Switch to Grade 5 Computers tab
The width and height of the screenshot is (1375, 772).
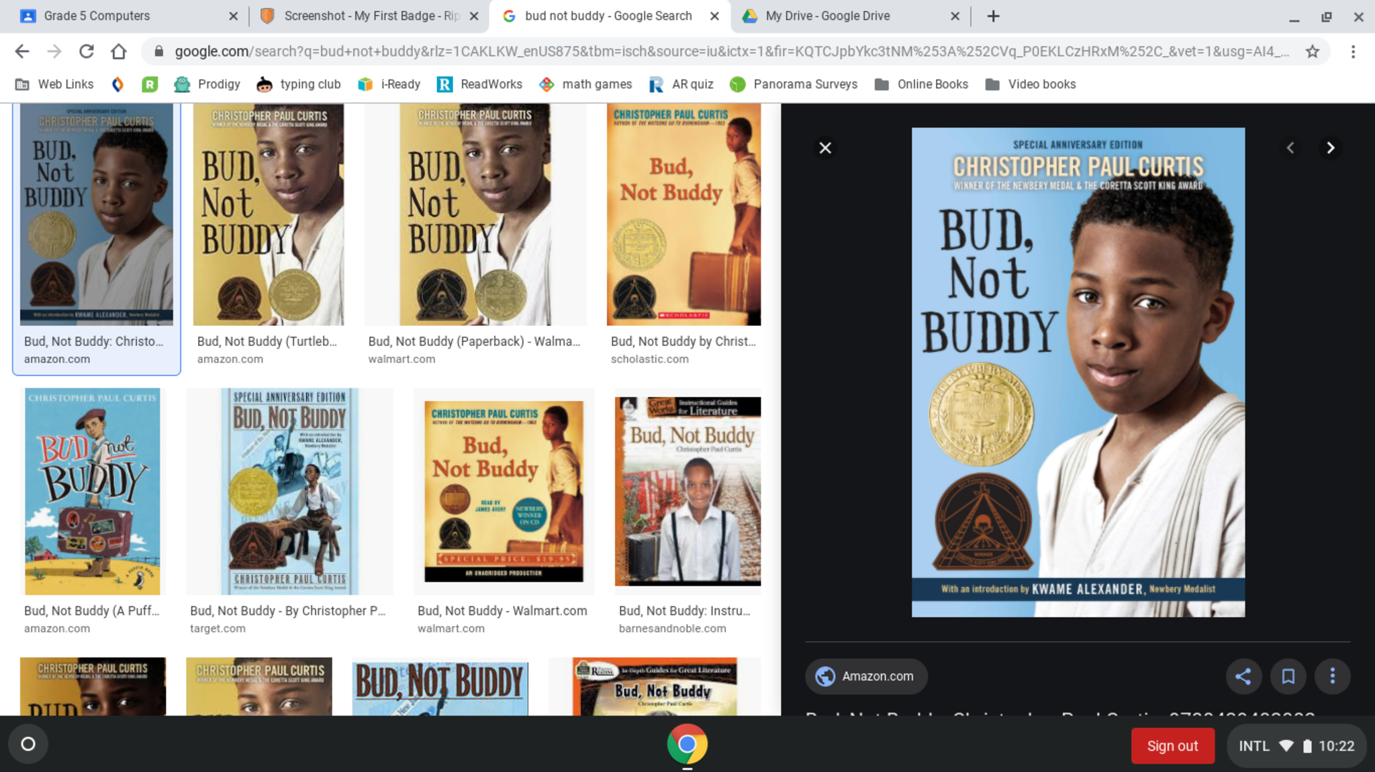pyautogui.click(x=97, y=16)
